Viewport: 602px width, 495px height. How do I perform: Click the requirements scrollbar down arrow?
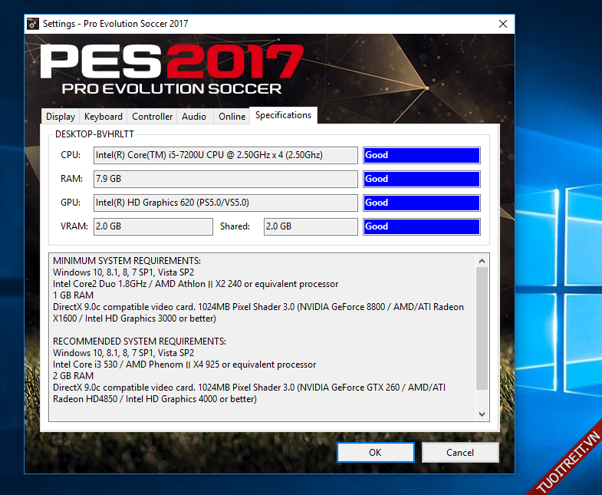(482, 414)
